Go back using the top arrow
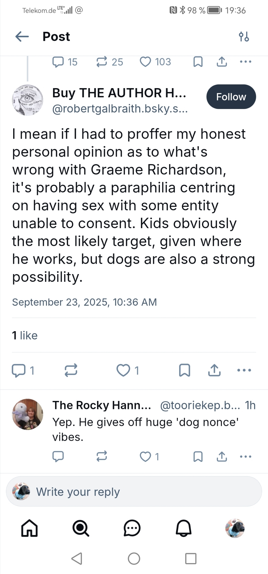The image size is (268, 574). pyautogui.click(x=22, y=37)
